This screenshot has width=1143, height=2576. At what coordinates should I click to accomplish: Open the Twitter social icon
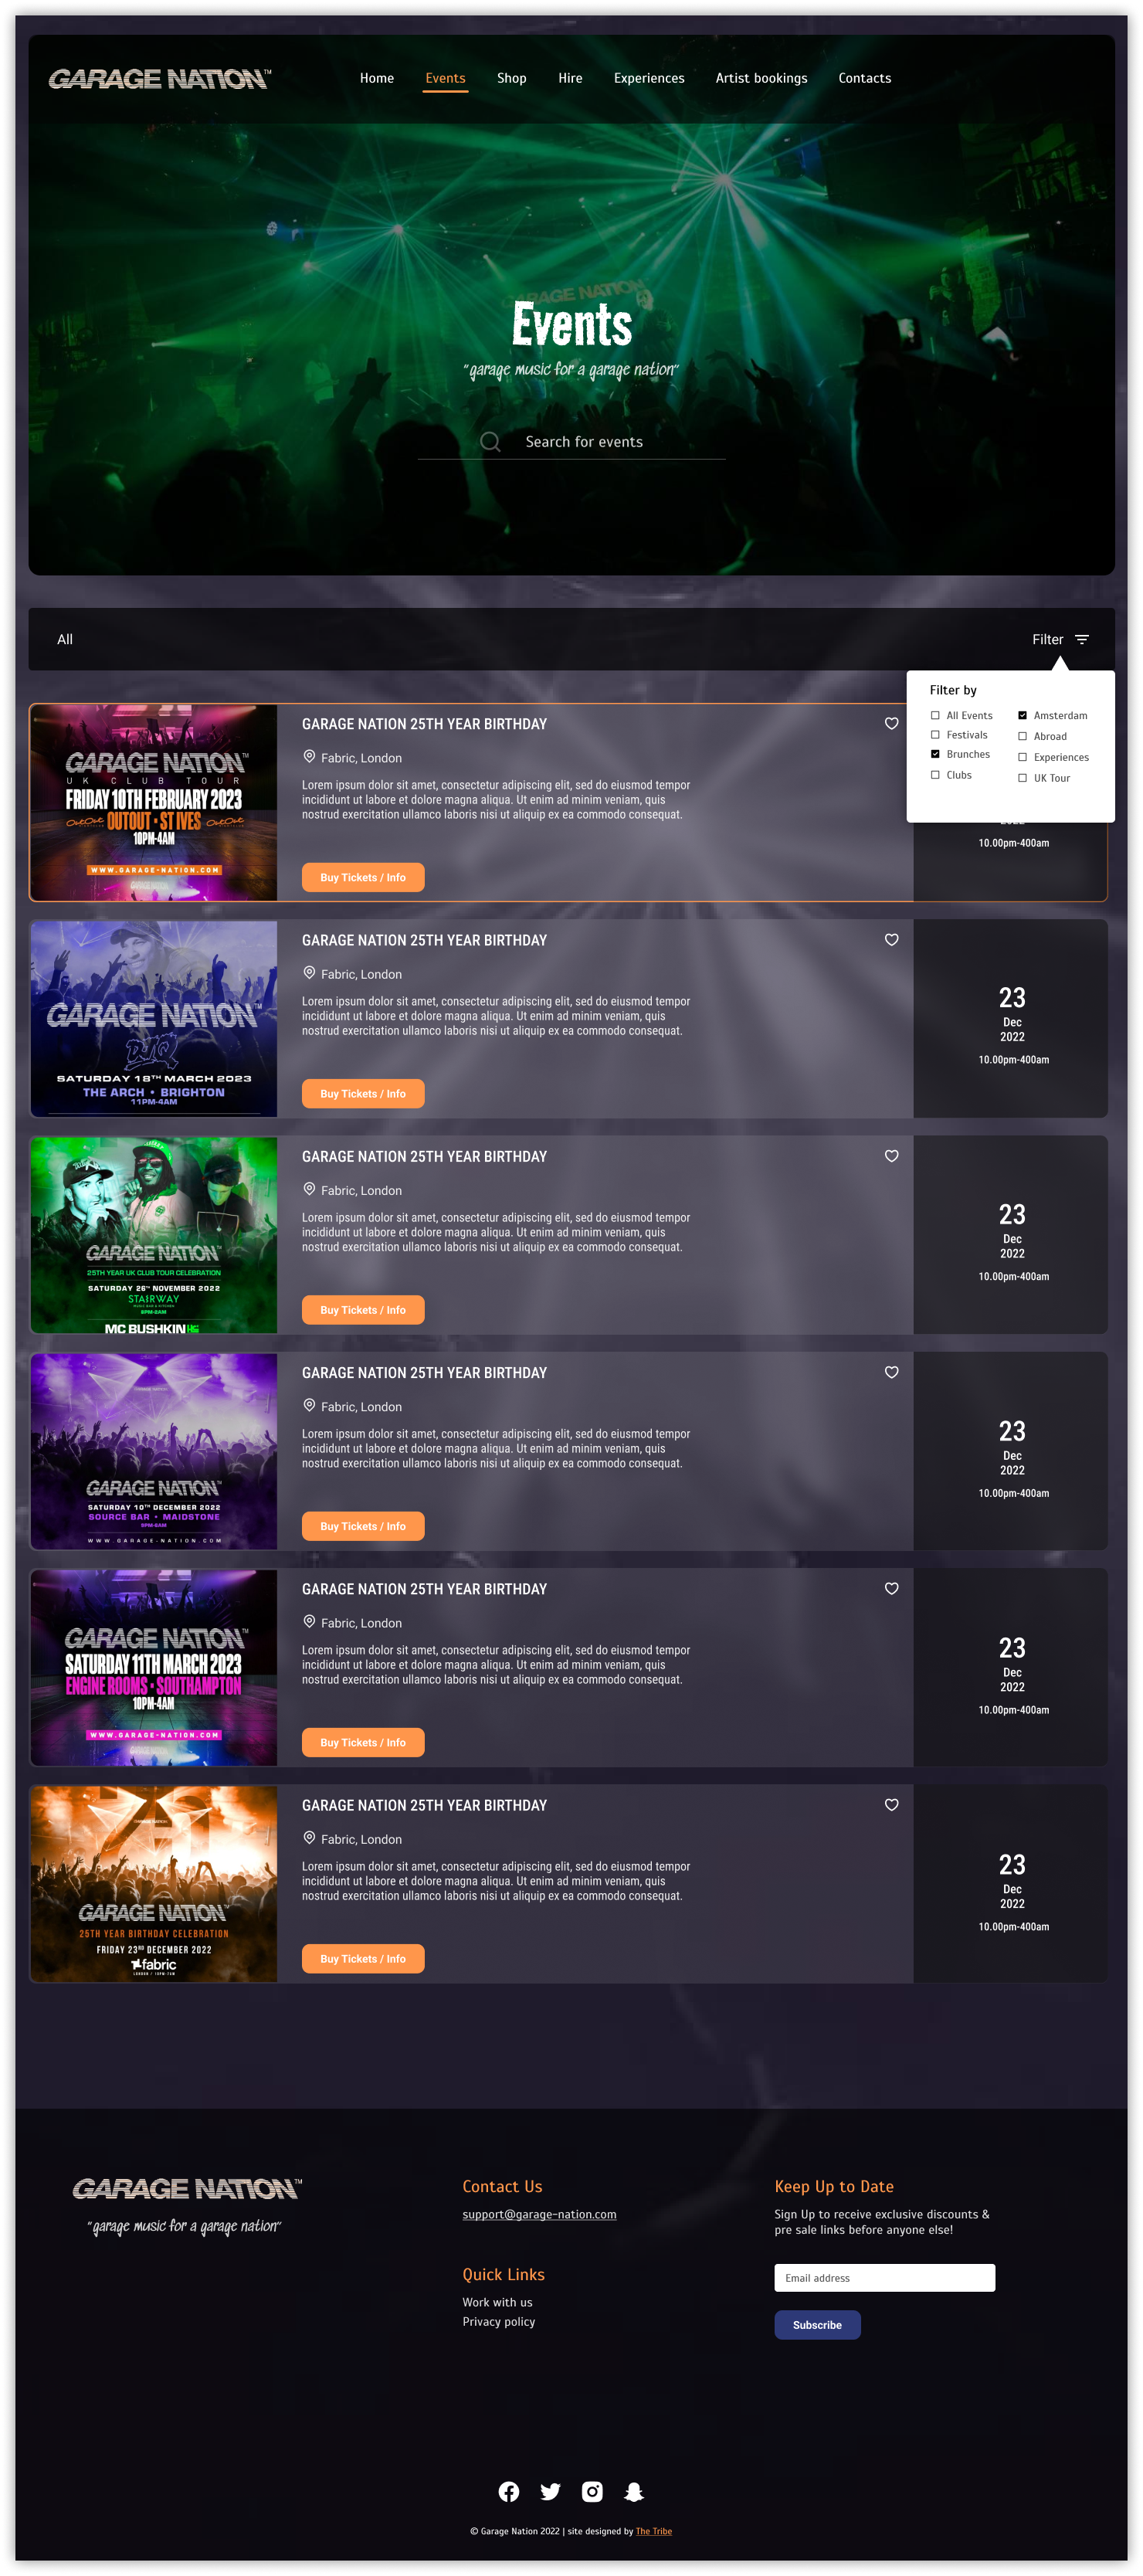pyautogui.click(x=550, y=2491)
